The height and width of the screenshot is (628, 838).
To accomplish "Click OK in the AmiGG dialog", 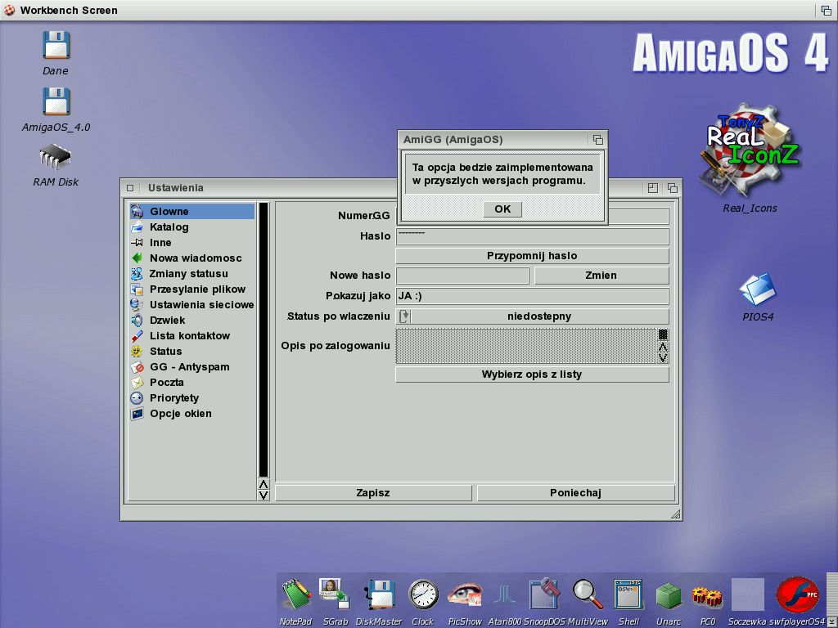I will (502, 209).
